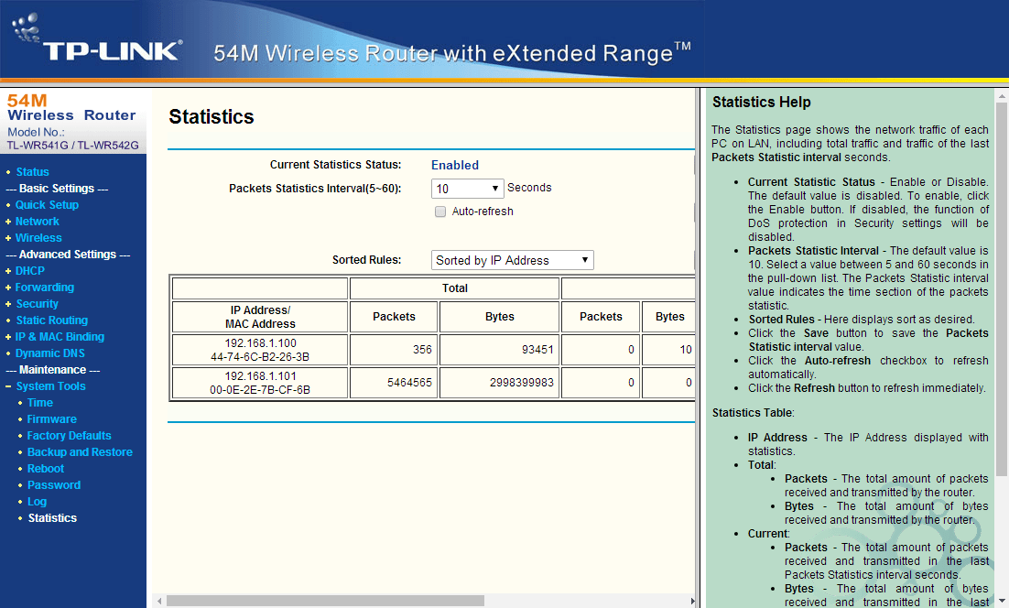Click the Reboot link
Screen dimensions: 1009x608
[x=46, y=469]
